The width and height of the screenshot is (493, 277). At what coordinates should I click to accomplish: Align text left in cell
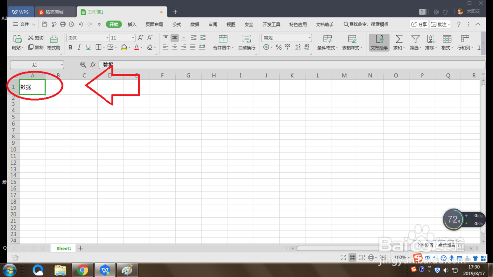coord(165,47)
